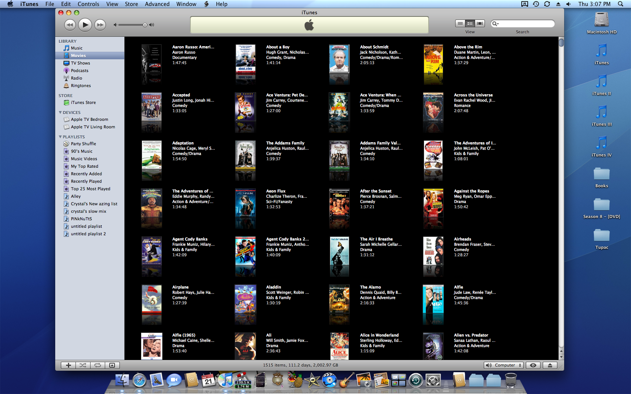The image size is (631, 394).
Task: Open Mail from the Dock
Action: pos(157,380)
